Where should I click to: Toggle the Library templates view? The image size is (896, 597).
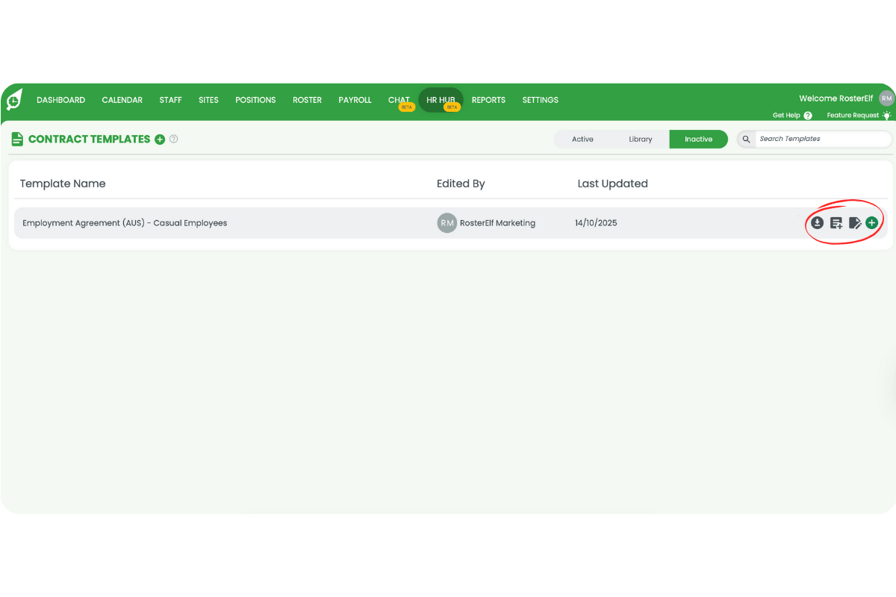coord(641,139)
